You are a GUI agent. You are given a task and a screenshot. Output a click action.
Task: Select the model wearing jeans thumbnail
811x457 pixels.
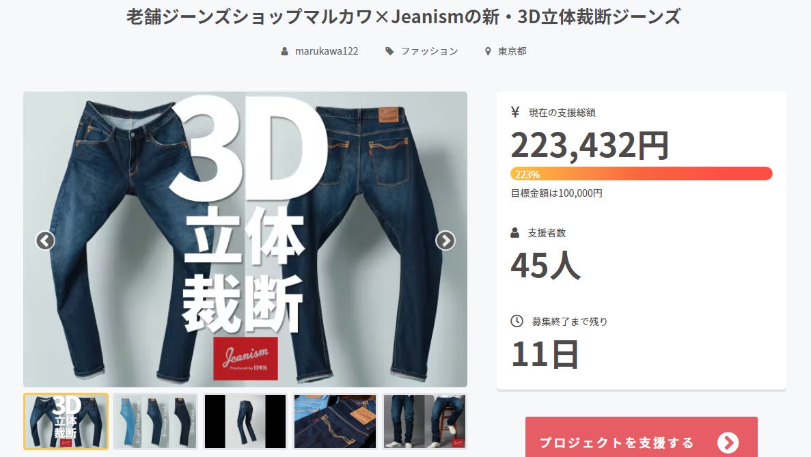click(x=425, y=421)
